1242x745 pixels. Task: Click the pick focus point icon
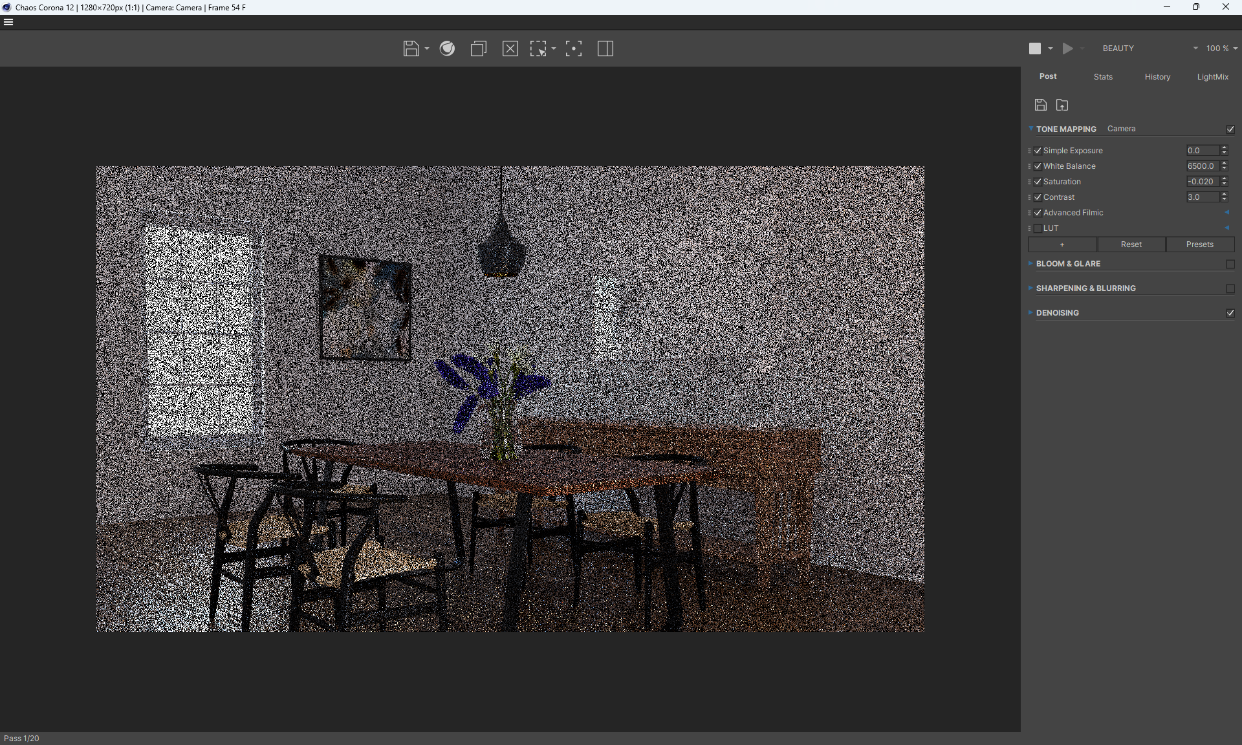click(x=574, y=49)
